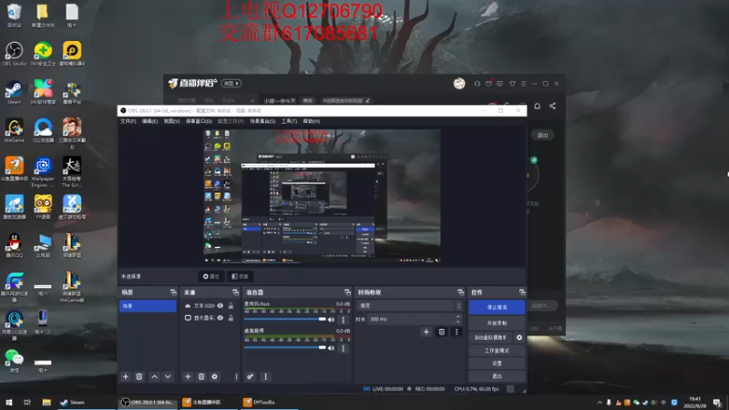Switch to OBS taskbar button
The width and height of the screenshot is (729, 410).
(147, 403)
